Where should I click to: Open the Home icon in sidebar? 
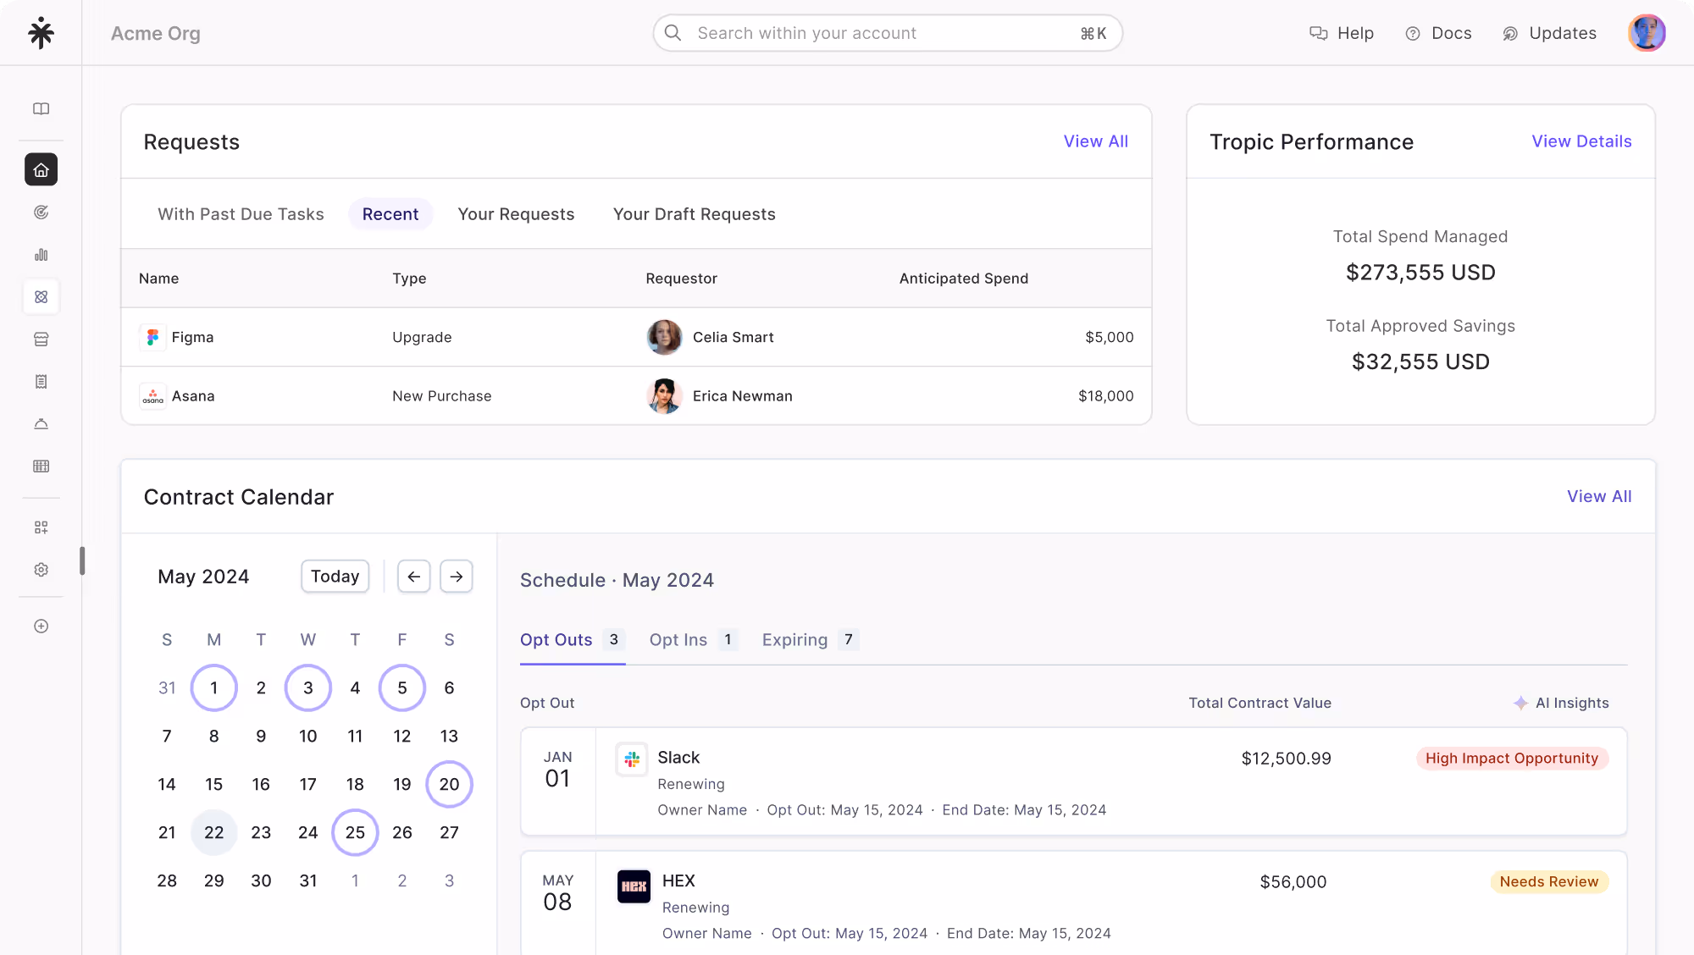pos(41,170)
